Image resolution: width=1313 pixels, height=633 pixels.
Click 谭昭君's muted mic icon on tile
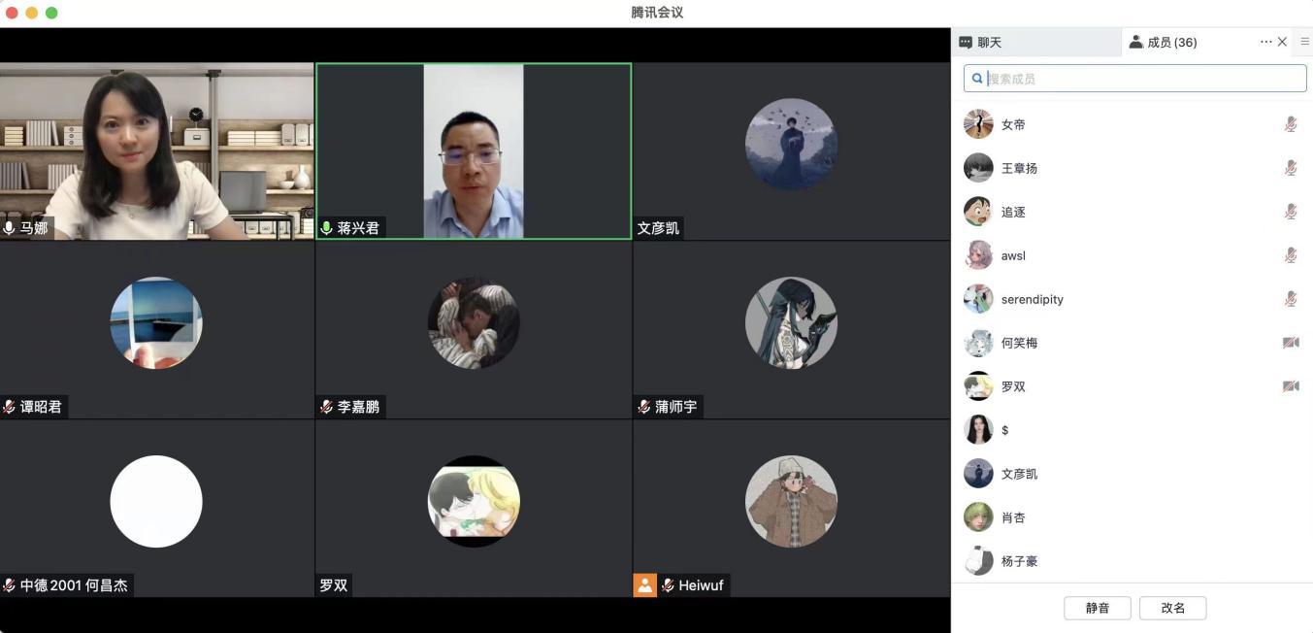(x=10, y=407)
